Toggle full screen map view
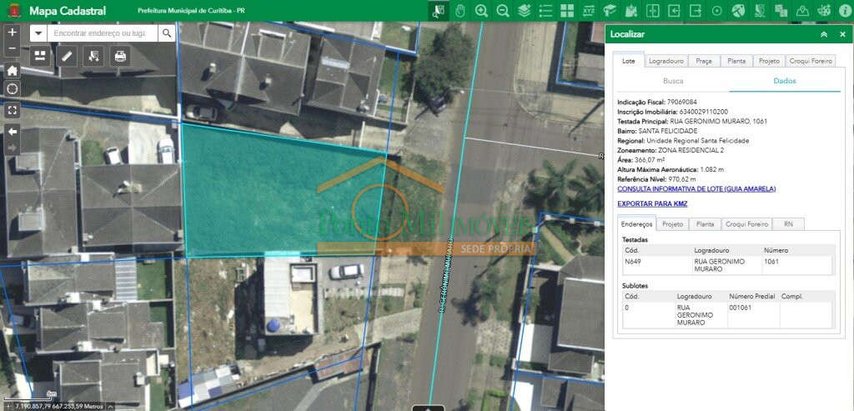This screenshot has width=854, height=411. (x=12, y=110)
